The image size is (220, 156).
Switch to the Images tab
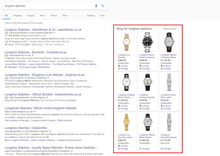31,16
